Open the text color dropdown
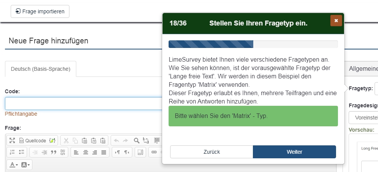The width and height of the screenshot is (378, 172). 14,165
